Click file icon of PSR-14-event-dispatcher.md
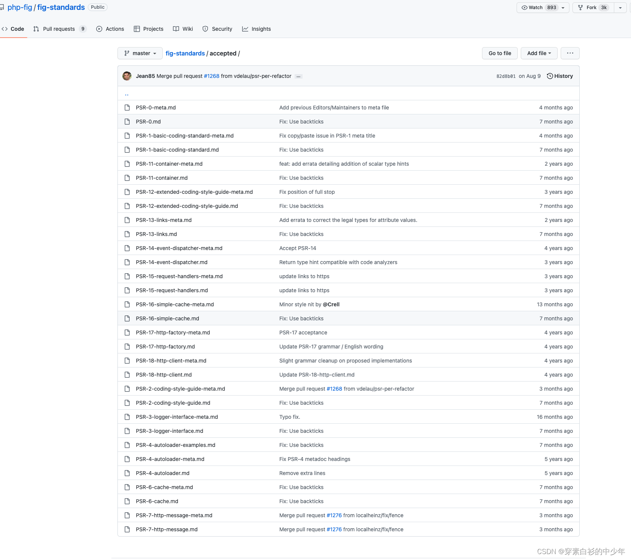Screen dimensions: 631x559 [127, 262]
